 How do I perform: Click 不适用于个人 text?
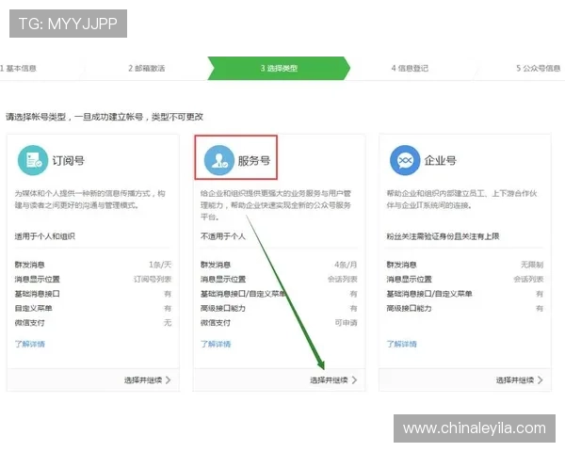[x=223, y=236]
